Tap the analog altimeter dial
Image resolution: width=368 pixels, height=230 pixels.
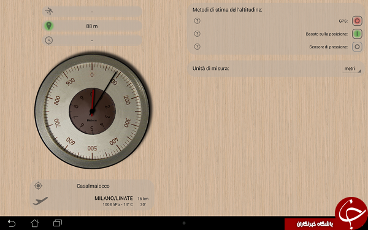[92, 111]
